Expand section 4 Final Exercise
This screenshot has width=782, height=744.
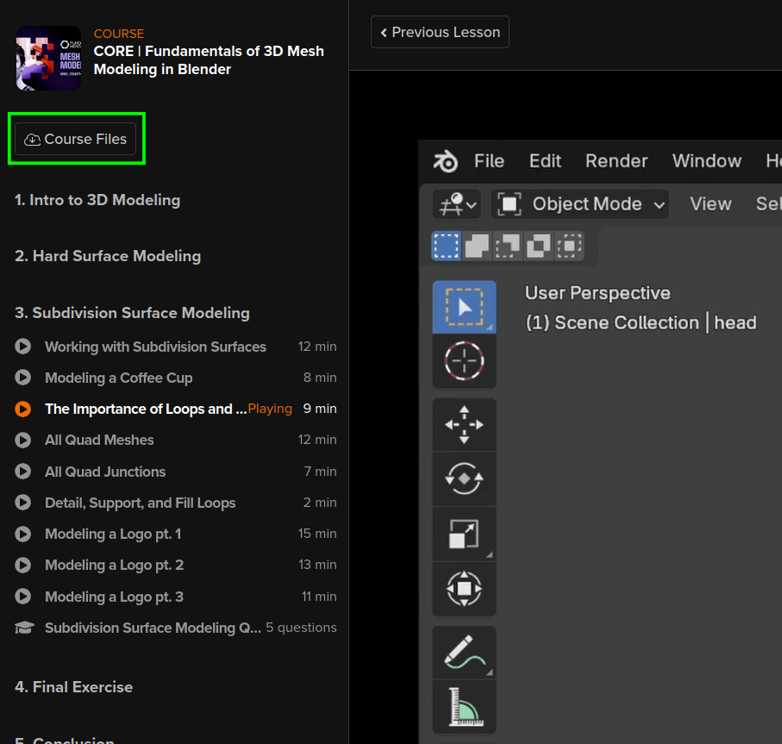point(74,686)
